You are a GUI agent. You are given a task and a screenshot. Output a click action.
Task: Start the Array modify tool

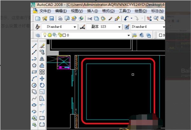pos(42,72)
